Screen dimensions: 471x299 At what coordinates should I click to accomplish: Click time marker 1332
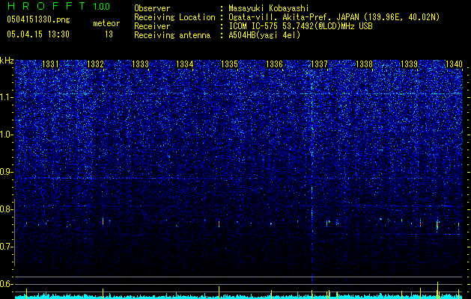95,64
